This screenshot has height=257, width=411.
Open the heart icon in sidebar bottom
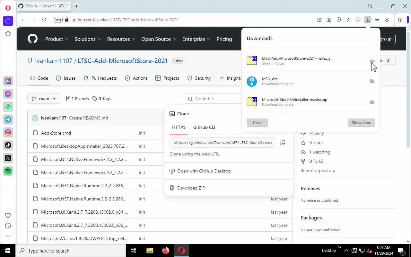point(8,215)
